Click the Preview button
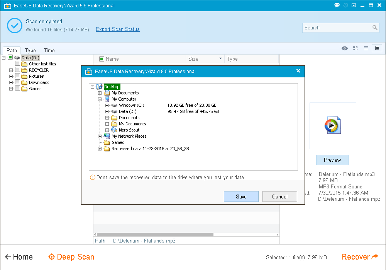The image size is (386, 270). click(332, 160)
